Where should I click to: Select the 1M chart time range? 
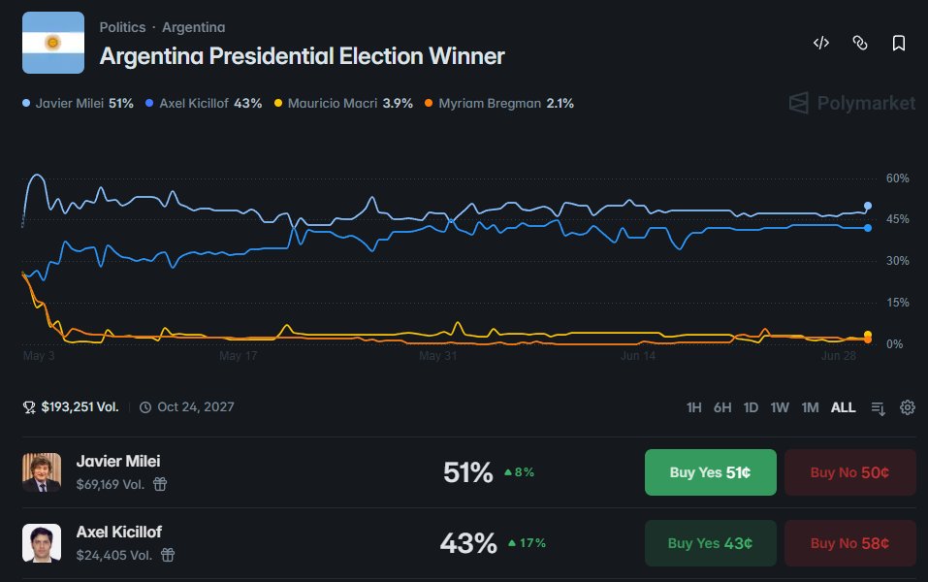810,407
